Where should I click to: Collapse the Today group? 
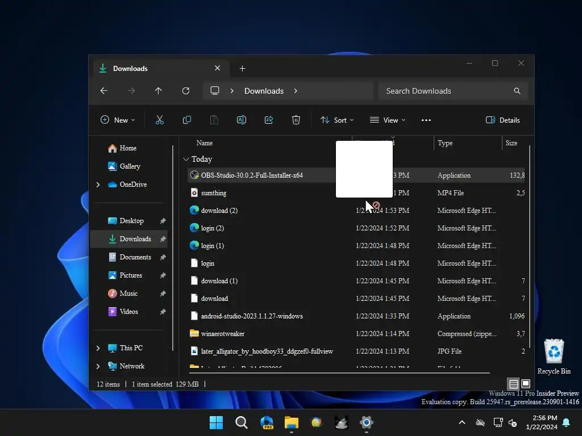[x=186, y=159]
